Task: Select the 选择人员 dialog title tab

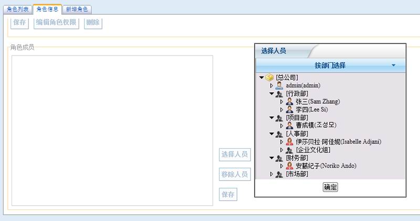Action: point(274,51)
